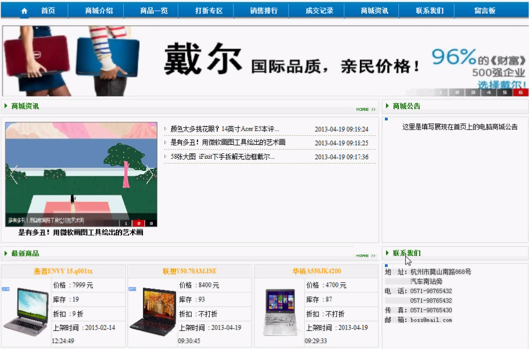Select news slideshow page 1

tap(126, 223)
